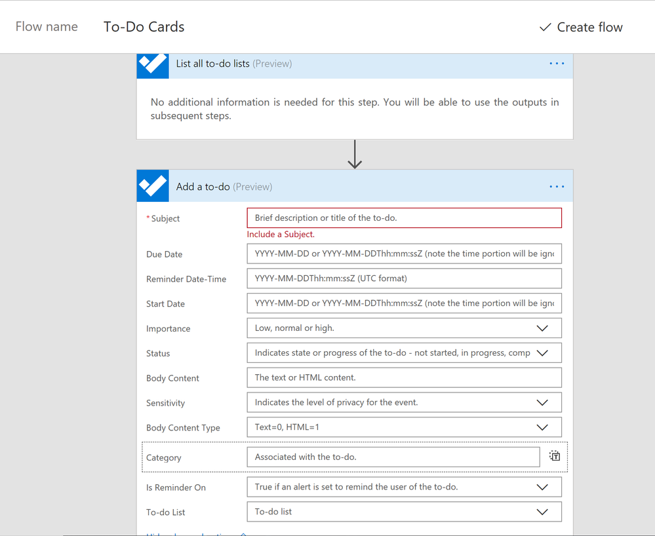Open the Status dropdown
Viewport: 655px width, 536px height.
[542, 353]
